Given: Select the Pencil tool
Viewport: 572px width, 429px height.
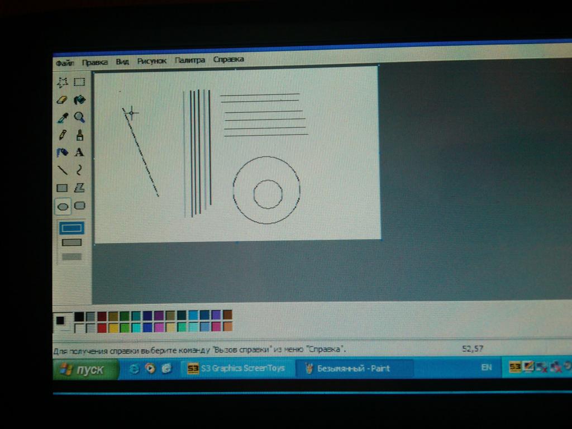Looking at the screenshot, I should tap(62, 135).
